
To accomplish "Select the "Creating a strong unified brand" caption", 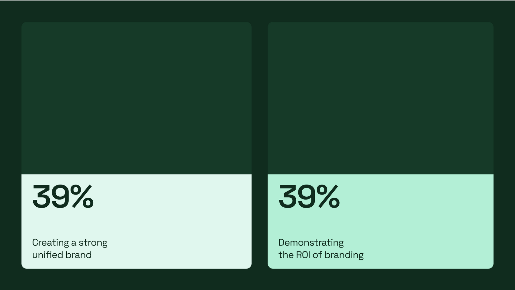I will coord(70,248).
